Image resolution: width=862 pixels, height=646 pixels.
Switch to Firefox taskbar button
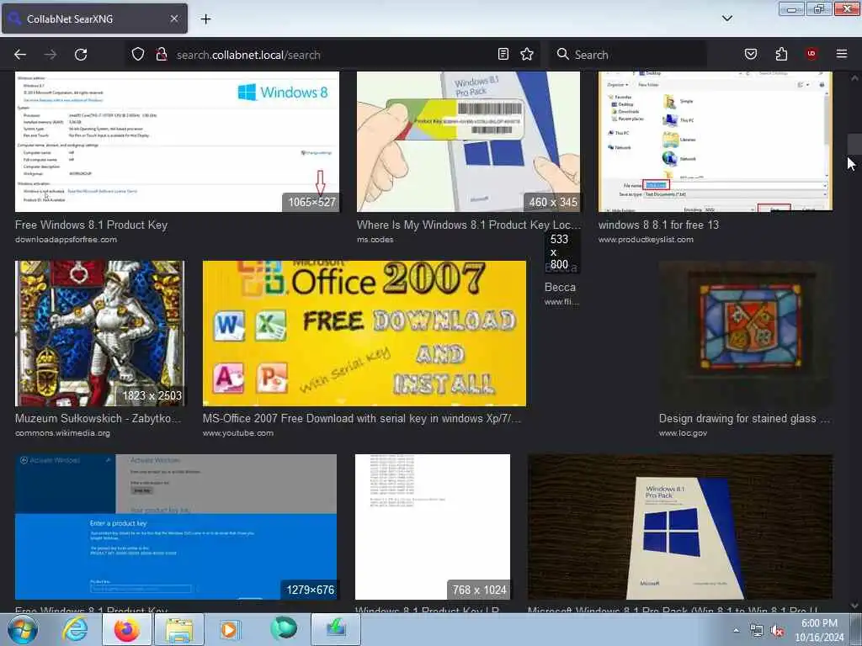[127, 629]
